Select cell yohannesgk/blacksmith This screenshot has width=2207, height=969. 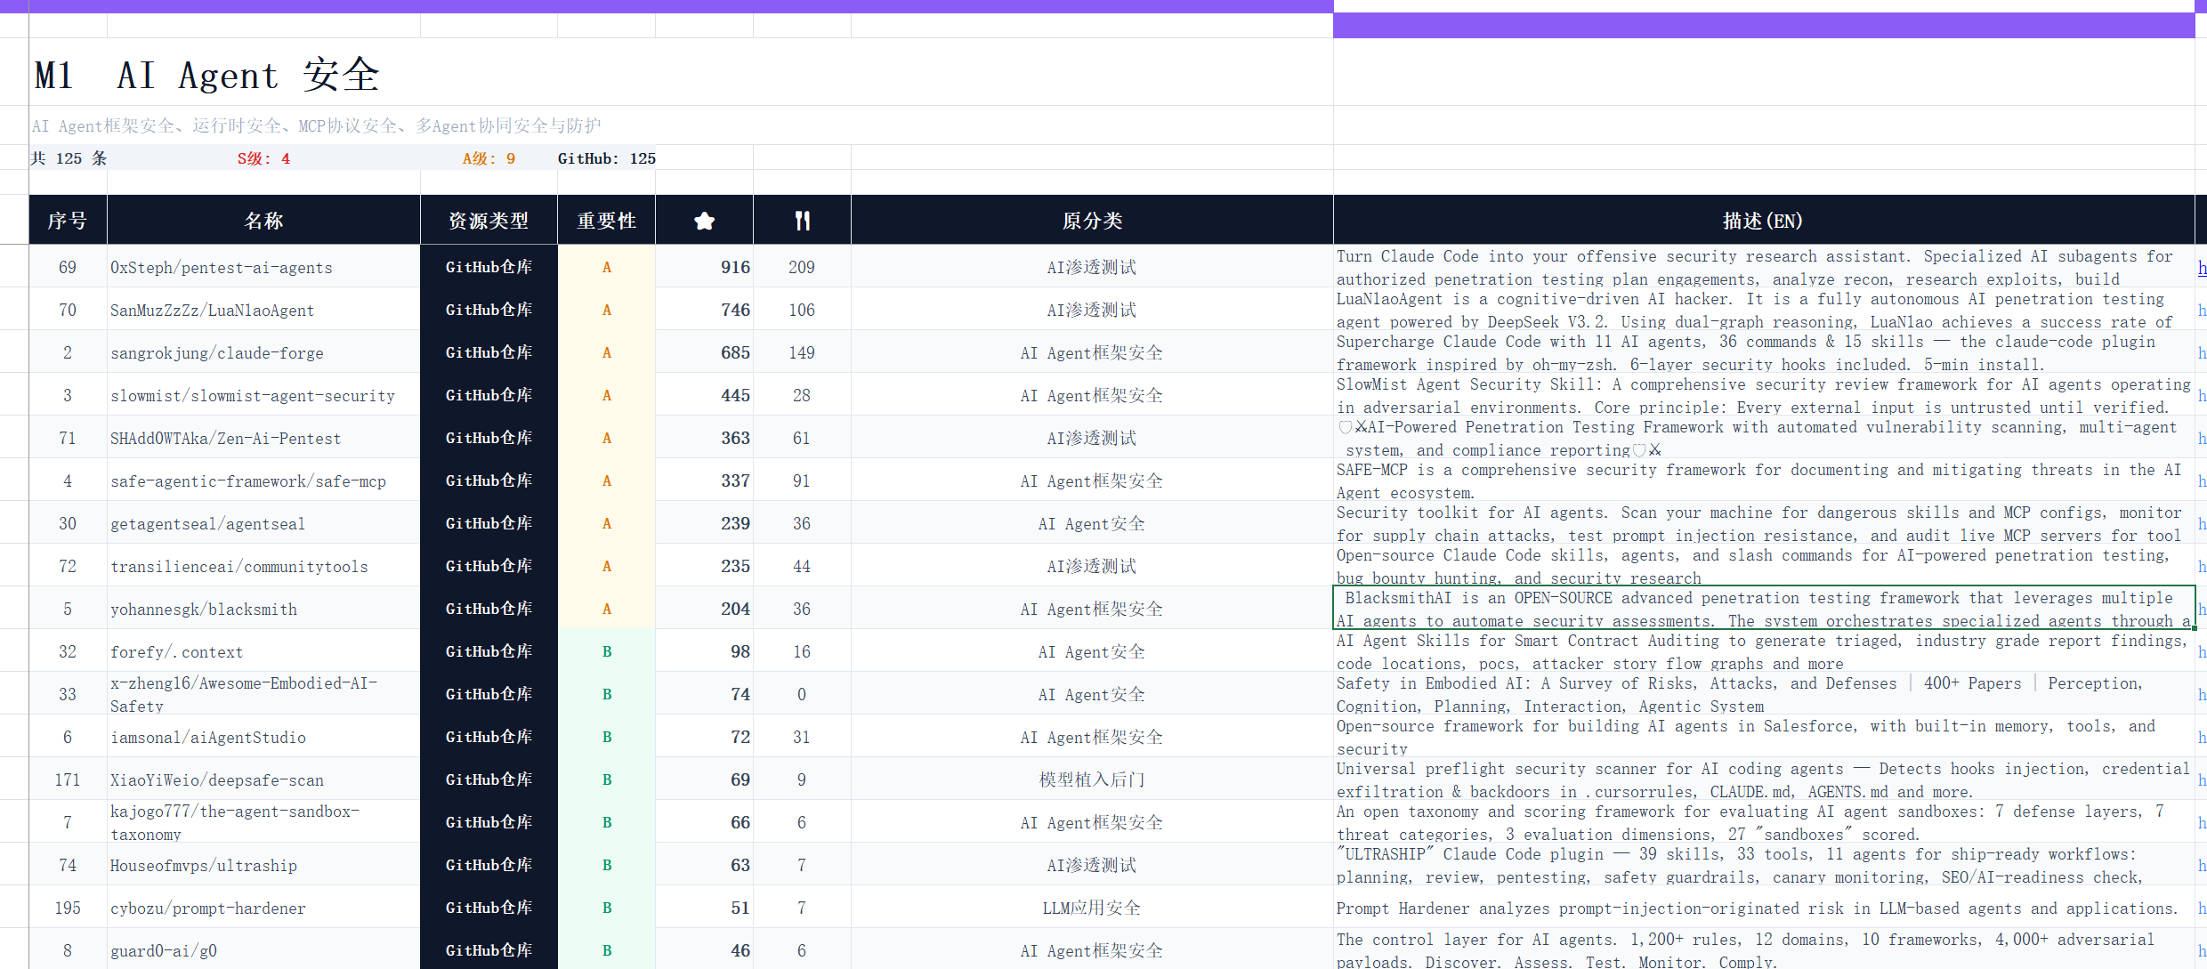coord(263,609)
